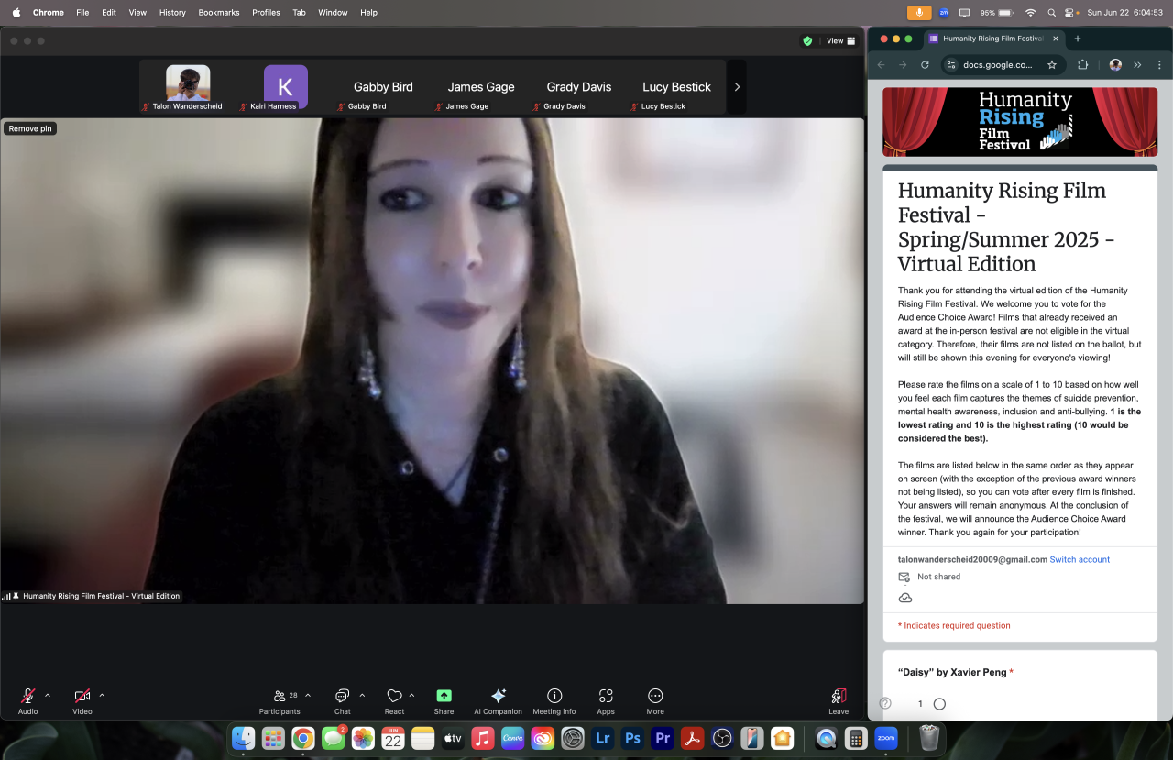Click the Share screen icon

444,699
